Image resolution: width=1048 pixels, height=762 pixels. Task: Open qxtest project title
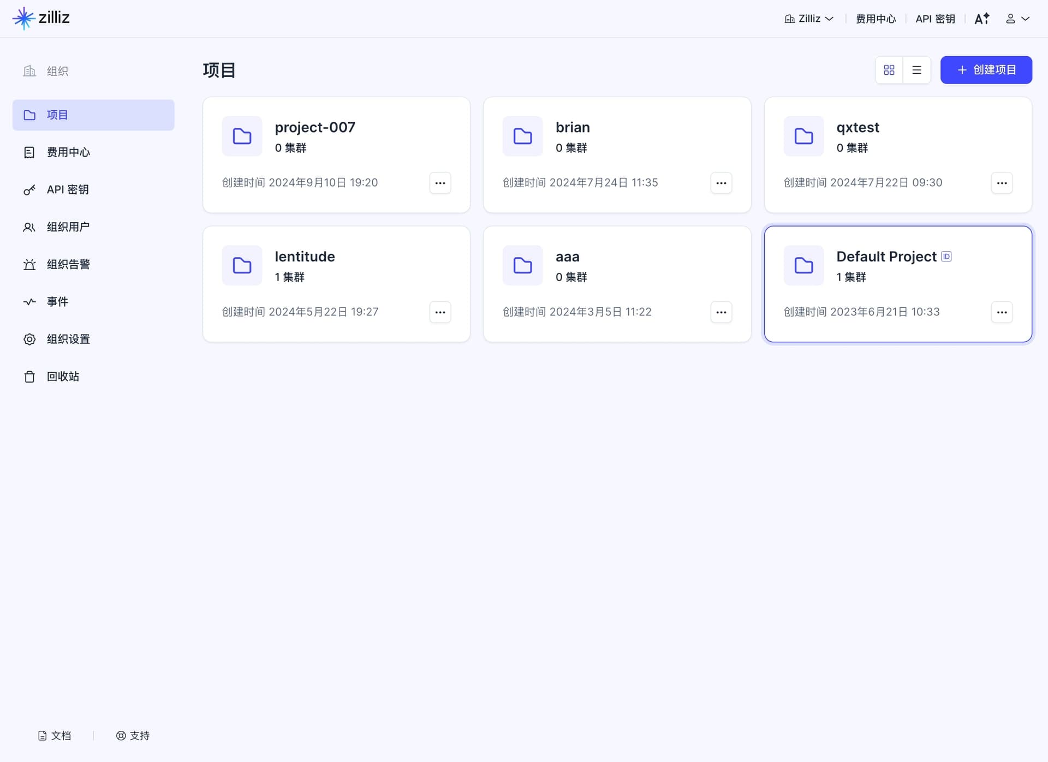(858, 127)
